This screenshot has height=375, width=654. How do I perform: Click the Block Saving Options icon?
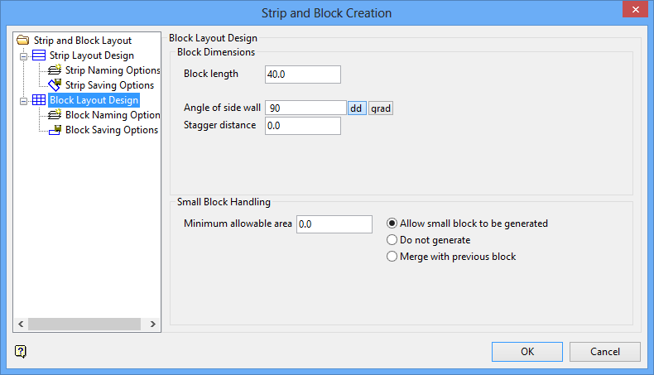[55, 130]
